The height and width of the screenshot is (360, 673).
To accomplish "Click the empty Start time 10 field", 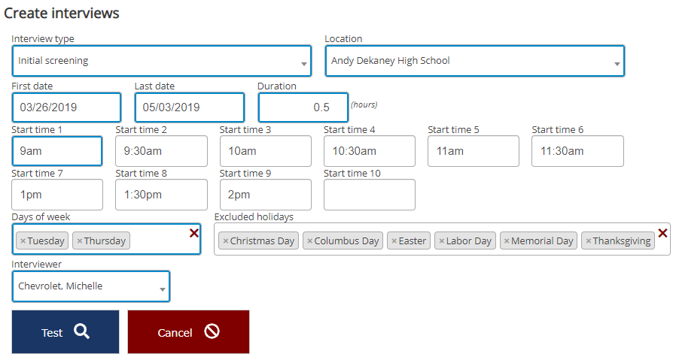I will (x=369, y=195).
